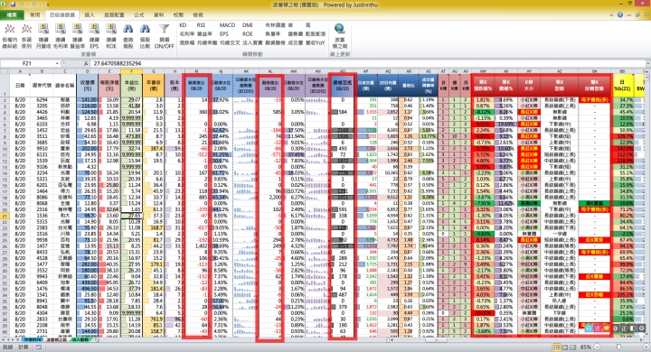
Task: Click the right binoculars compare icon
Action: point(145,29)
